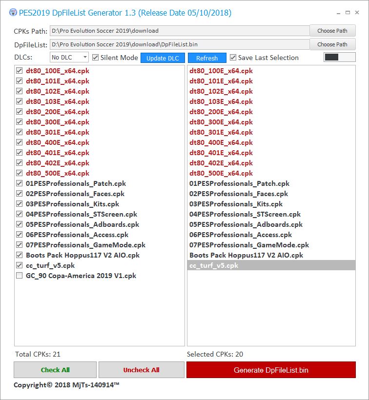Minimize the DpFileList Generator window
This screenshot has width=369, height=400.
tap(338, 13)
